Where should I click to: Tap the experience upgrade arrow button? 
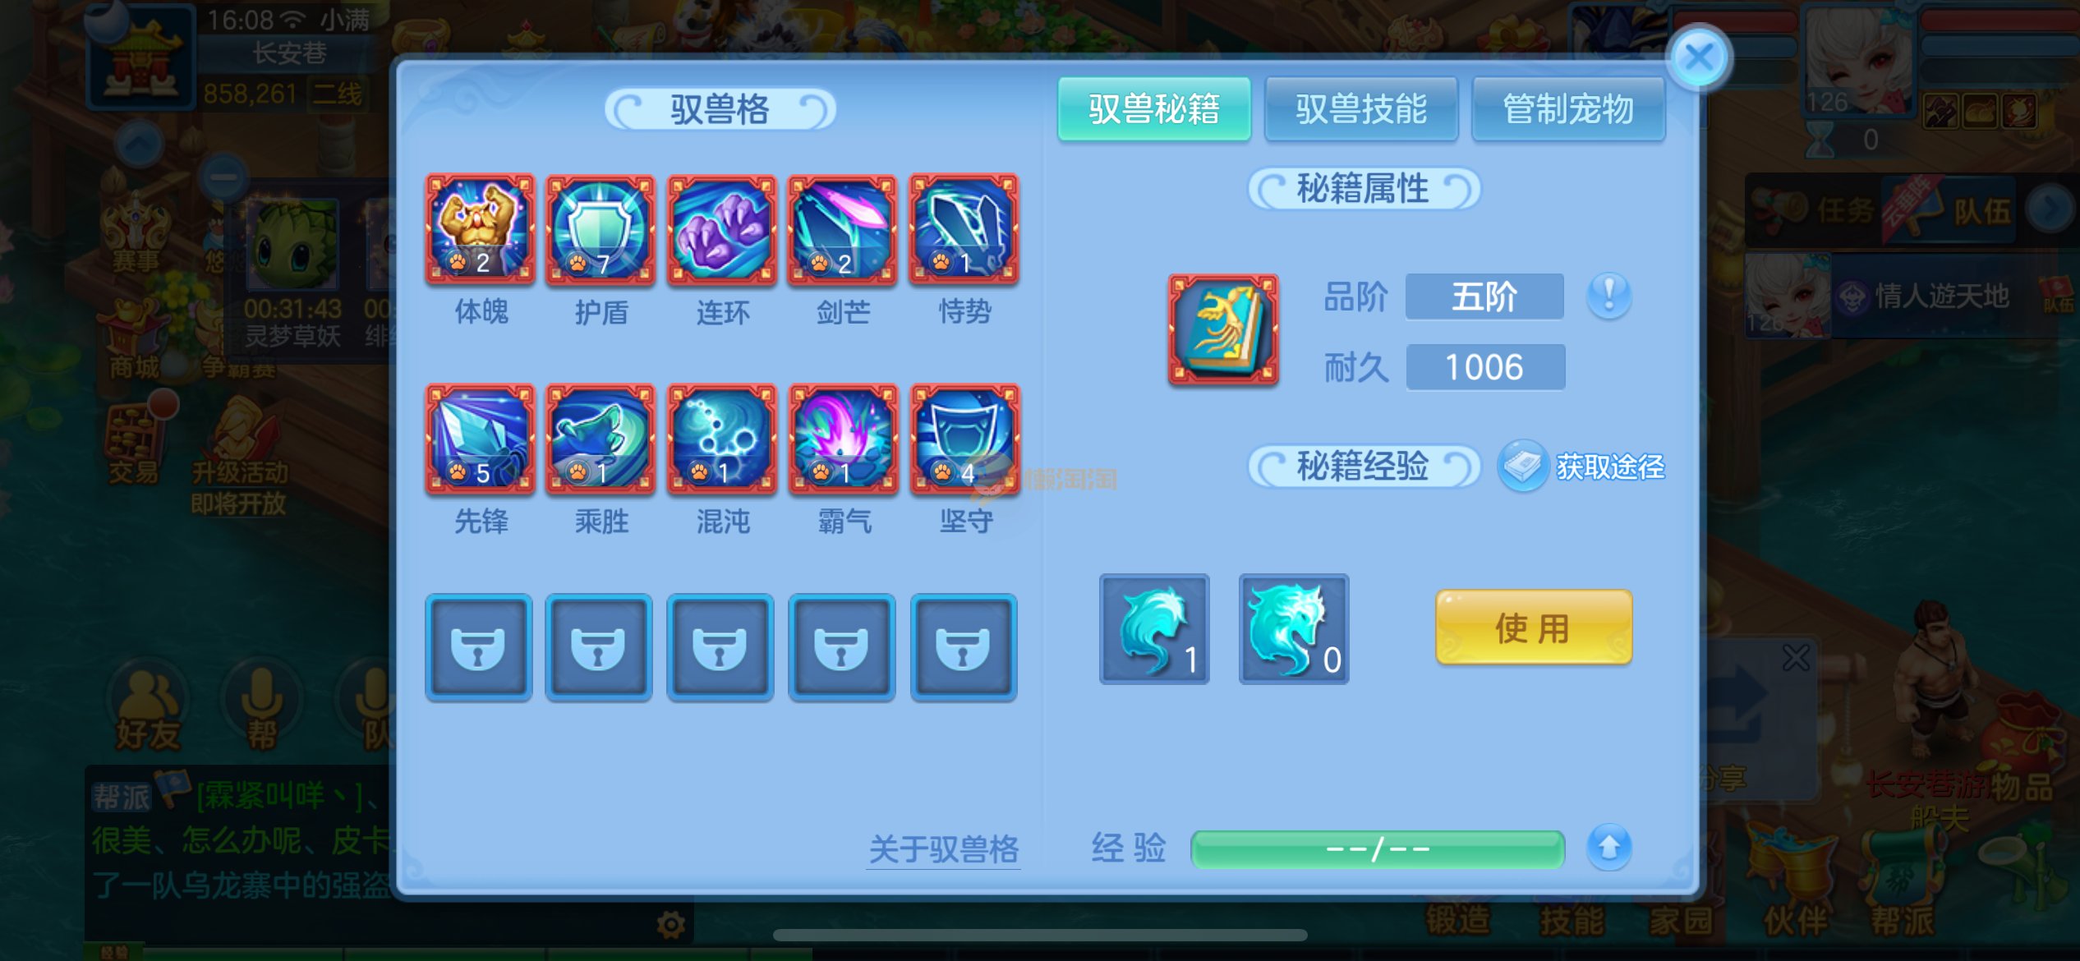(x=1608, y=847)
